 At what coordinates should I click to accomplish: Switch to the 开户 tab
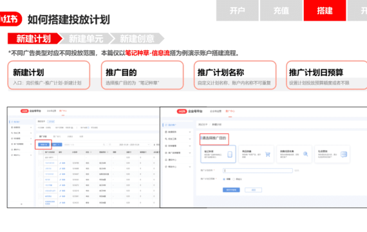pyautogui.click(x=238, y=10)
